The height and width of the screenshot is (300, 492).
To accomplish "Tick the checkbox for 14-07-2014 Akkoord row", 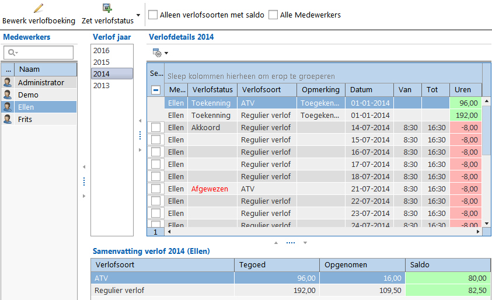I will pos(156,127).
